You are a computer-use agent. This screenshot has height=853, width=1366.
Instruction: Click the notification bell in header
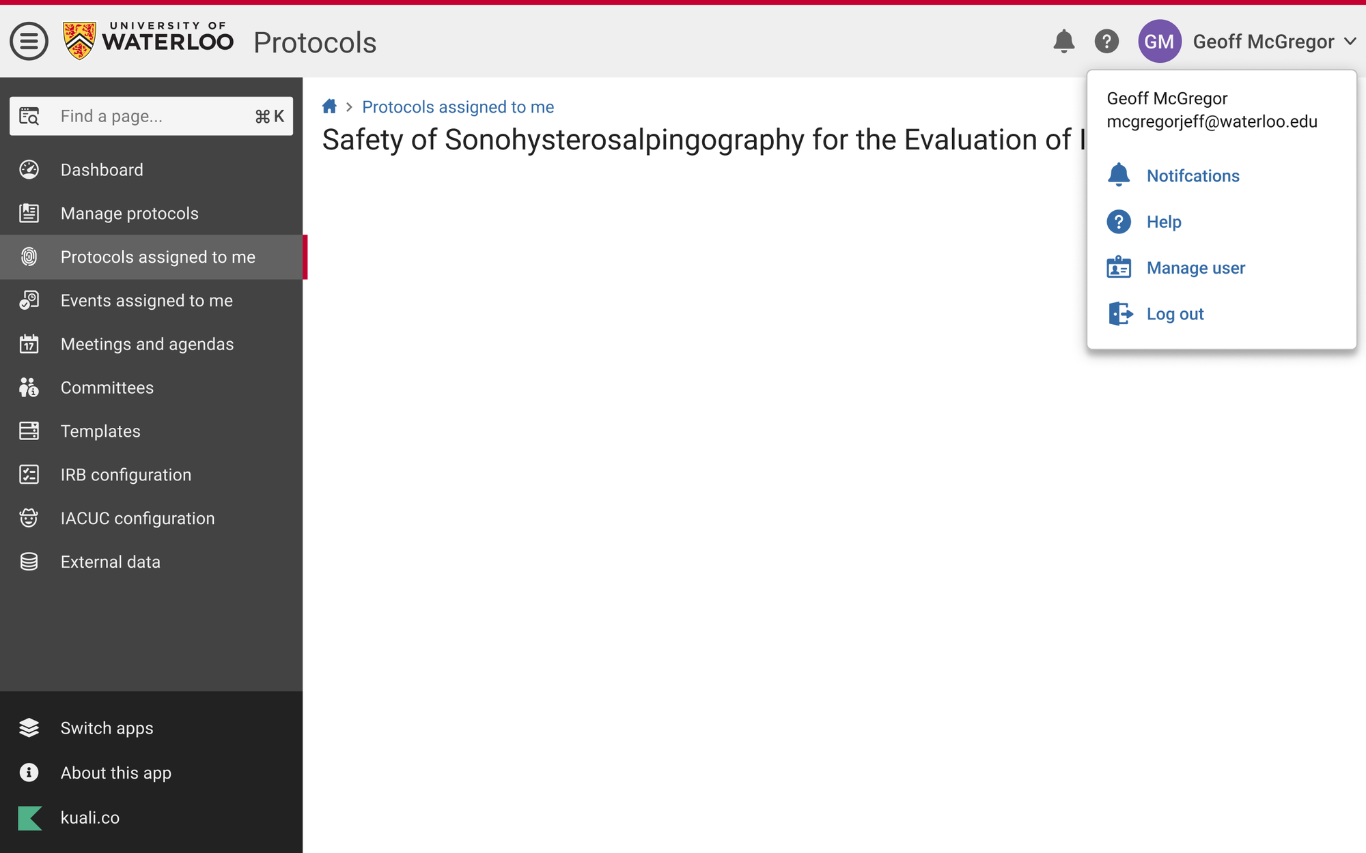click(1063, 42)
